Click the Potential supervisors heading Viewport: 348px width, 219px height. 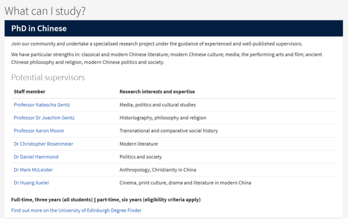tap(48, 77)
